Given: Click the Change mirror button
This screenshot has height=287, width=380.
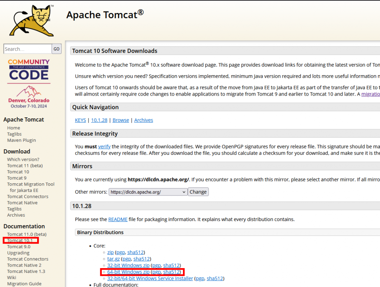Looking at the screenshot, I should [x=198, y=192].
